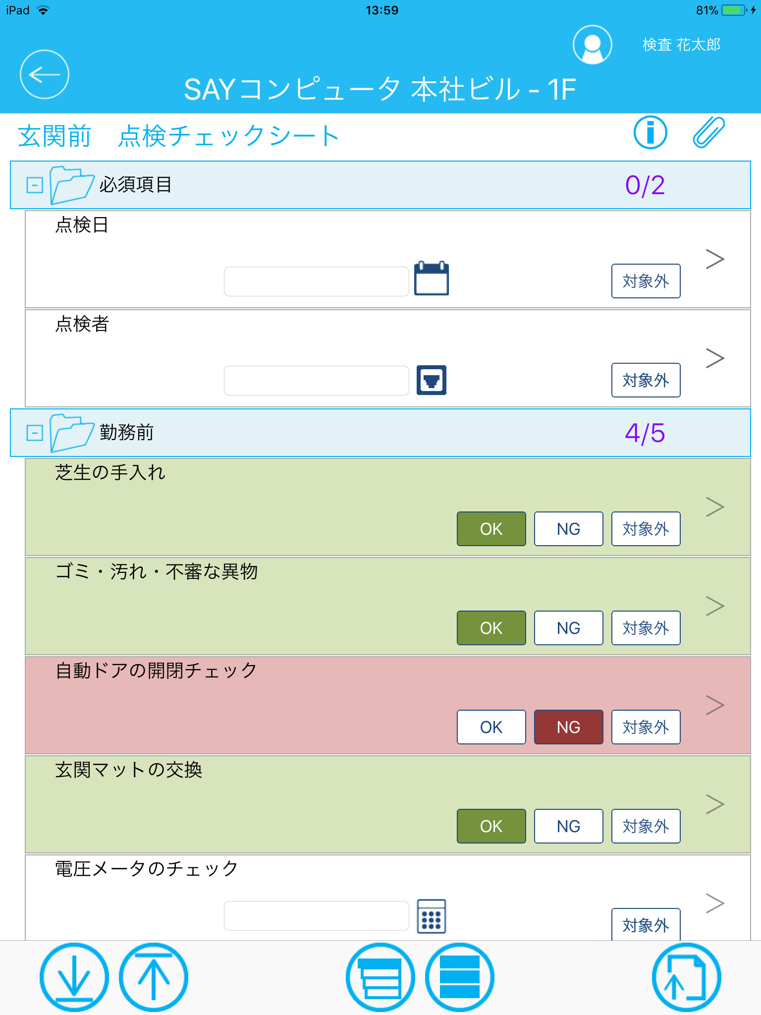The height and width of the screenshot is (1015, 761).
Task: Tap the paperclip attachment icon
Action: coord(708,133)
